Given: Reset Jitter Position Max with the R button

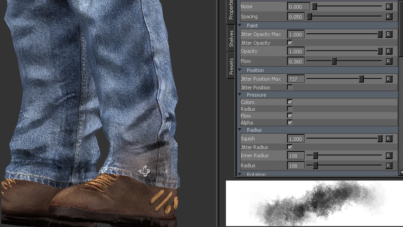Looking at the screenshot, I should pos(388,79).
